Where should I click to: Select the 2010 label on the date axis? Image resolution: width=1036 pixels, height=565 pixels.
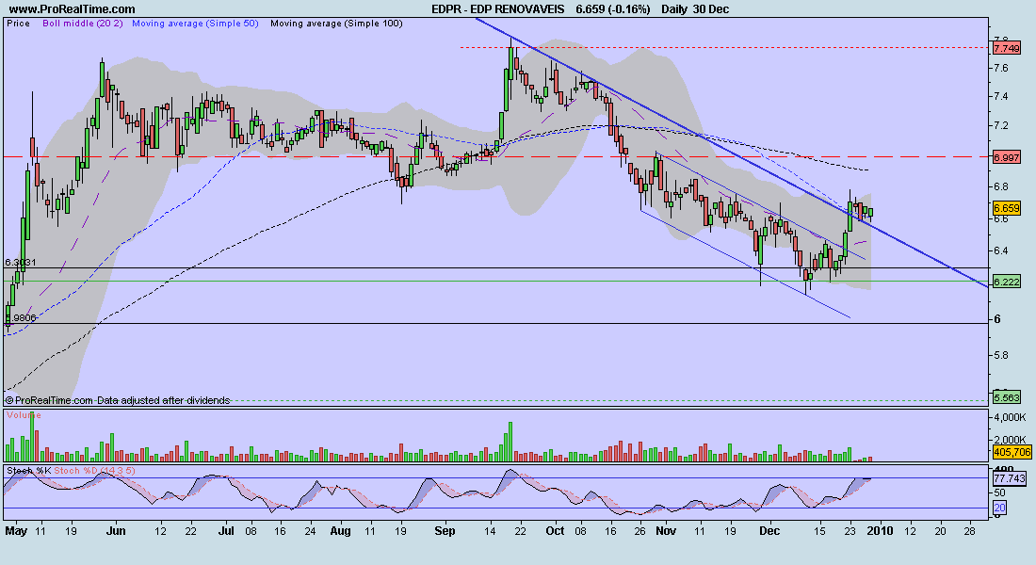point(880,531)
